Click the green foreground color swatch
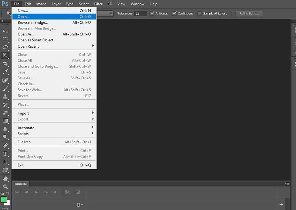The image size is (296, 210). (x=3, y=199)
